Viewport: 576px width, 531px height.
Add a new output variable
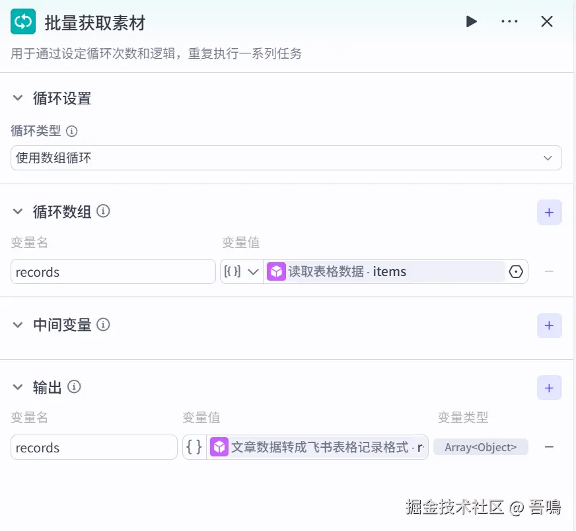click(x=549, y=388)
